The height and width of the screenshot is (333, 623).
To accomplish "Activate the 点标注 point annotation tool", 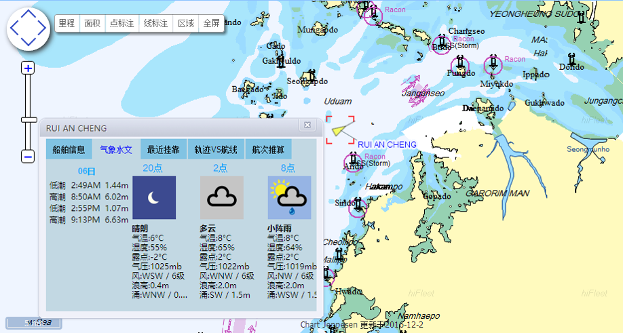I will [122, 23].
